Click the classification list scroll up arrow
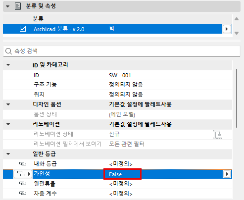The width and height of the screenshot is (244, 200). (x=237, y=19)
